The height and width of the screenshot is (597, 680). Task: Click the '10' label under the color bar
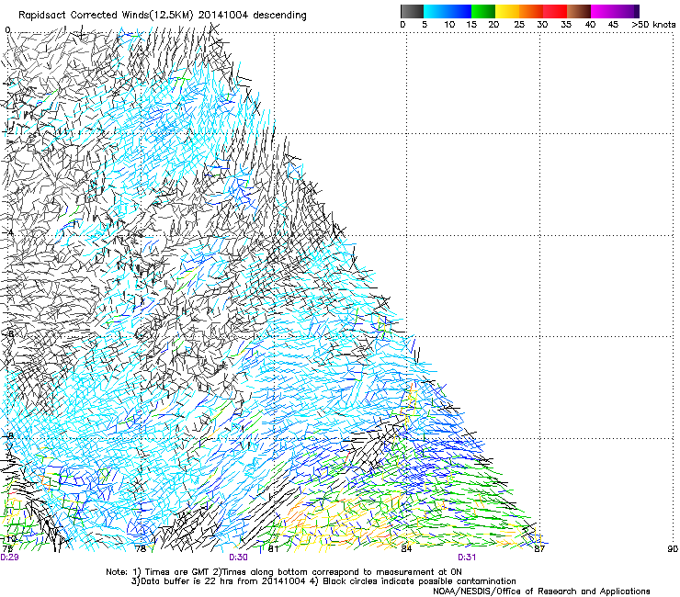449,25
